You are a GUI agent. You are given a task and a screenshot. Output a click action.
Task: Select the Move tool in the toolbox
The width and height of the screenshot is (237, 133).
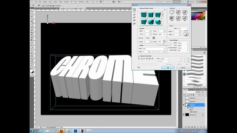coord(32,11)
